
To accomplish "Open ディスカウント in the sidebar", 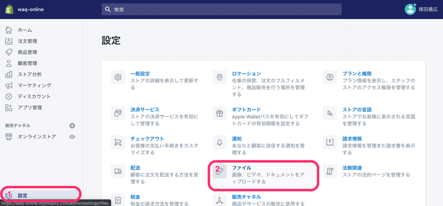I will click(34, 96).
